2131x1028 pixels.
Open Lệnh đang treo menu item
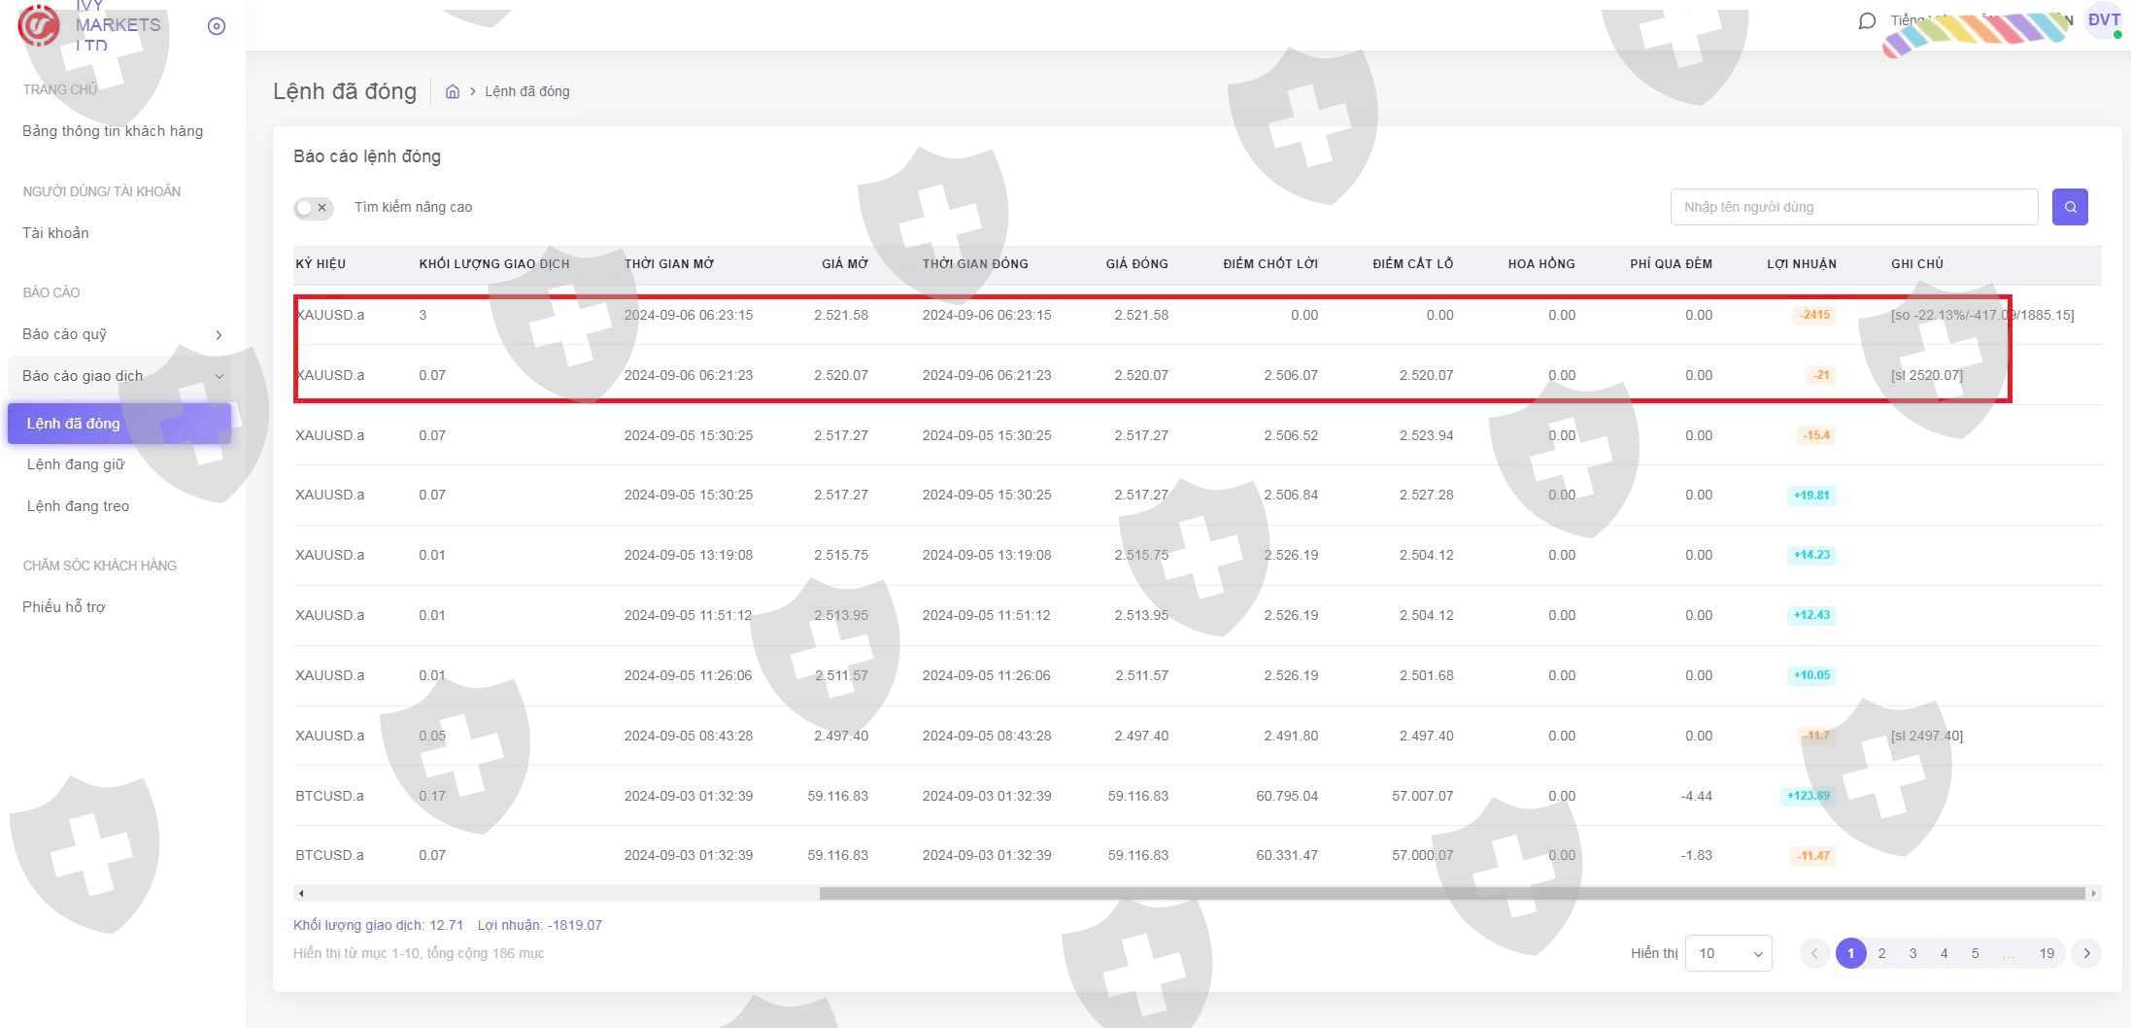[x=78, y=506]
